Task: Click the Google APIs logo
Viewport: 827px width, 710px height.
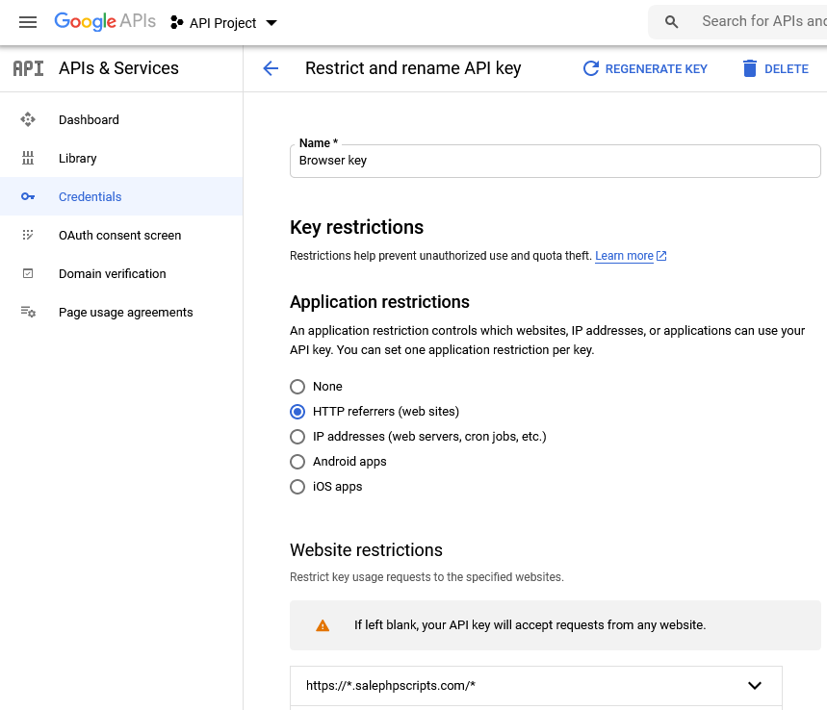Action: 105,21
